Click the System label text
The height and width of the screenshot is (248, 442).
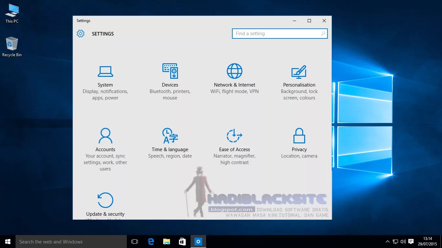[x=105, y=85]
